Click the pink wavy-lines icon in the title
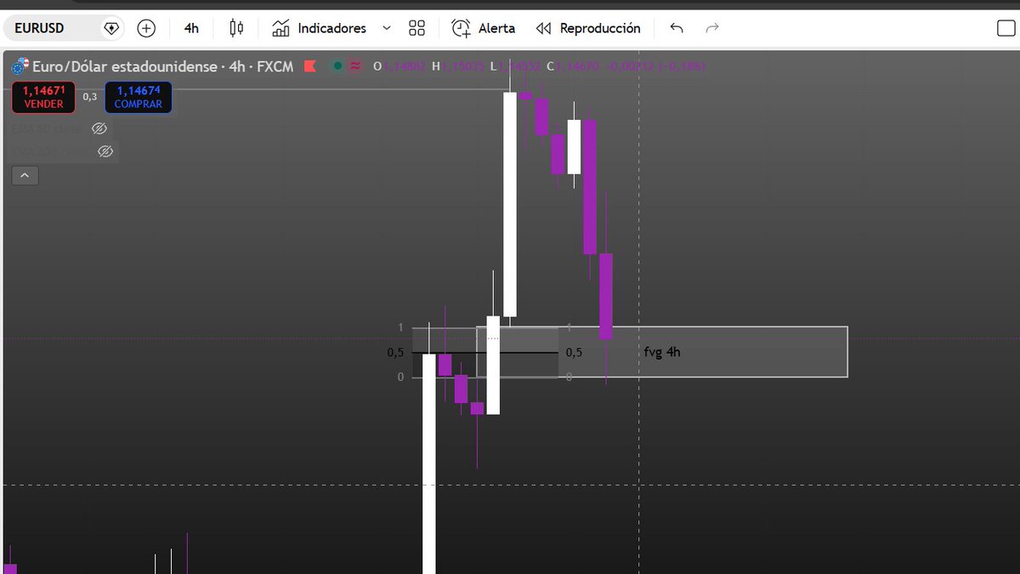The image size is (1020, 574). pos(355,65)
